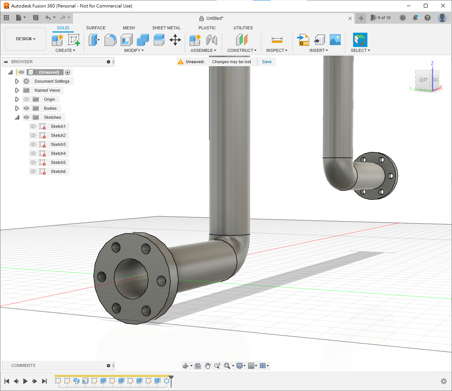The image size is (452, 391).
Task: Open the Measure tool
Action: (x=277, y=40)
